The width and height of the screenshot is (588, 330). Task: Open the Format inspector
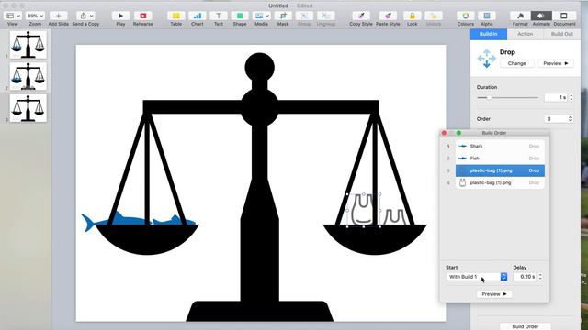tap(520, 16)
